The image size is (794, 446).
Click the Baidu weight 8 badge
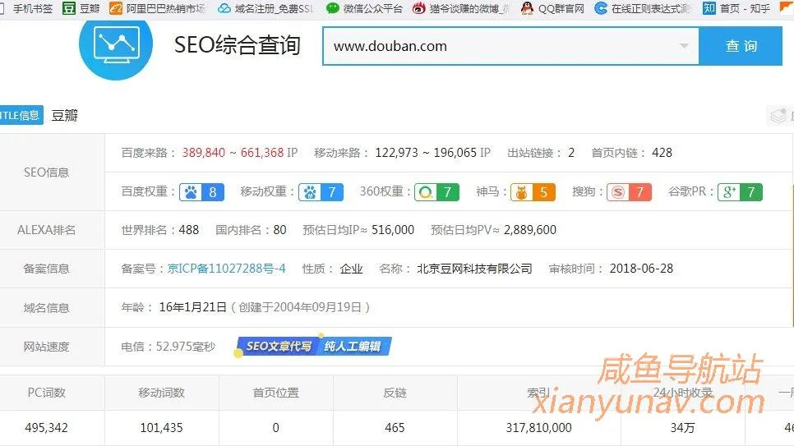click(201, 192)
